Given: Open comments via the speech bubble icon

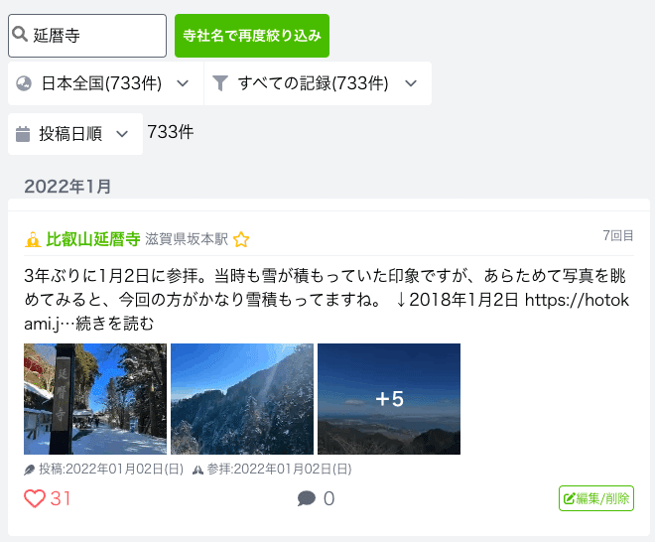Looking at the screenshot, I should click(x=307, y=498).
